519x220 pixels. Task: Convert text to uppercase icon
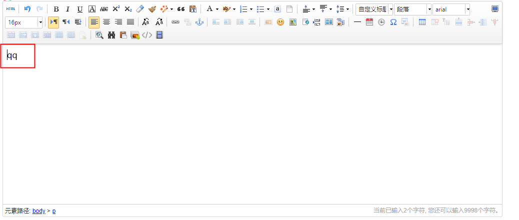click(x=145, y=22)
